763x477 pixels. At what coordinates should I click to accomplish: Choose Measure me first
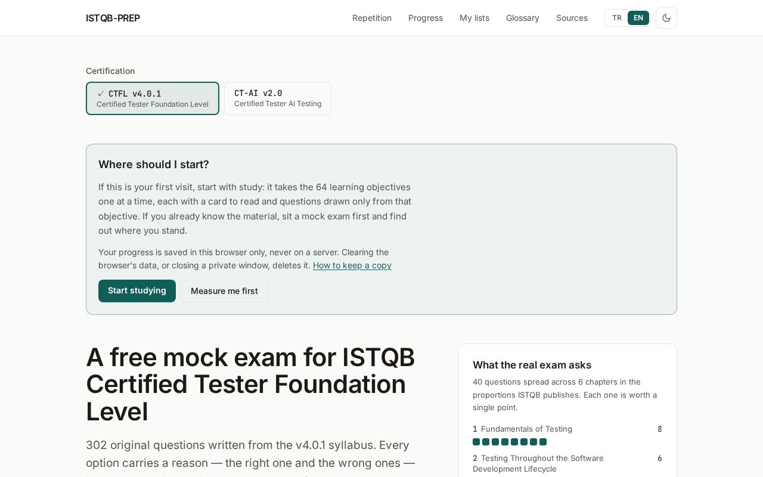(224, 291)
